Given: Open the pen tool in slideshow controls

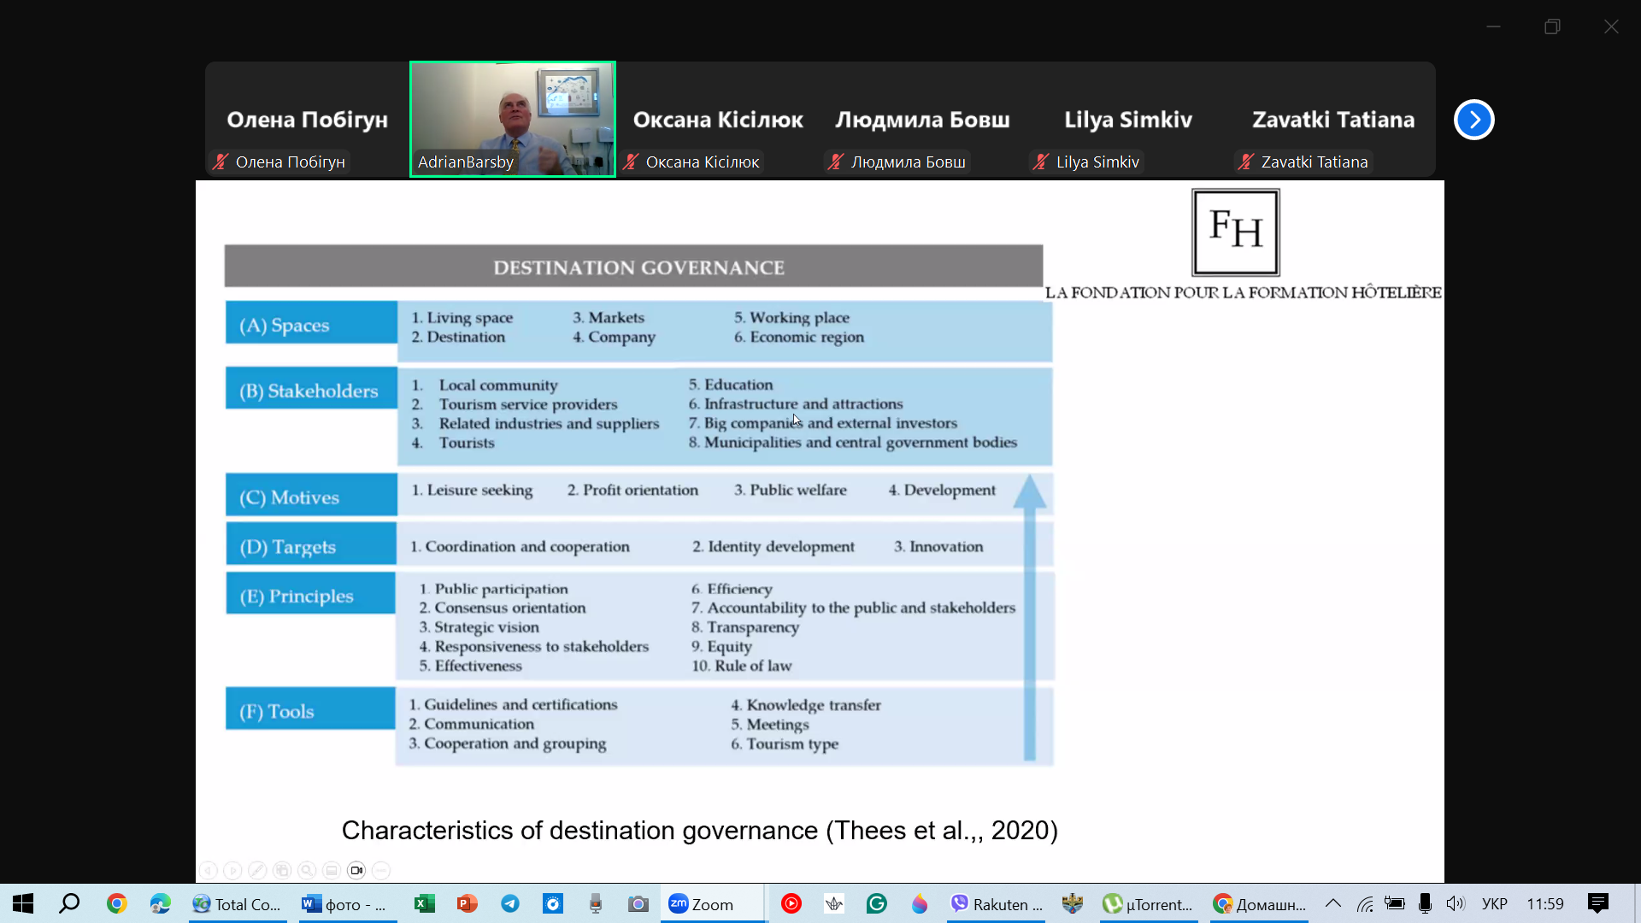Looking at the screenshot, I should (257, 870).
